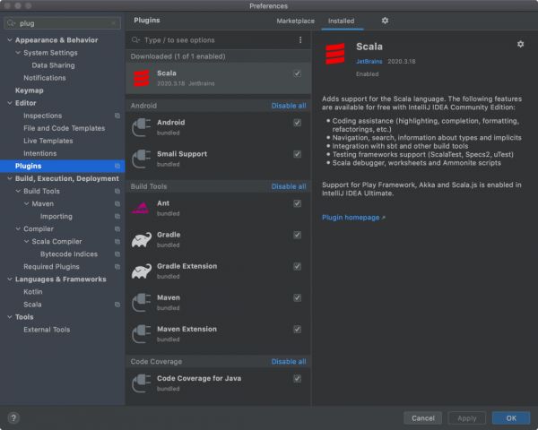
Task: Select Keymap in the settings tree
Action: pyautogui.click(x=29, y=90)
